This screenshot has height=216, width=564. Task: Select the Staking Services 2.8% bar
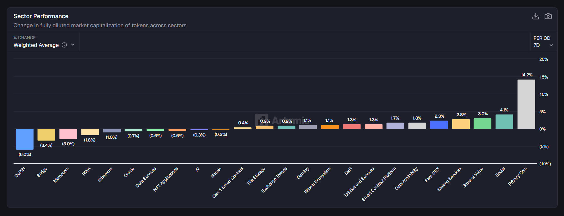pyautogui.click(x=461, y=124)
